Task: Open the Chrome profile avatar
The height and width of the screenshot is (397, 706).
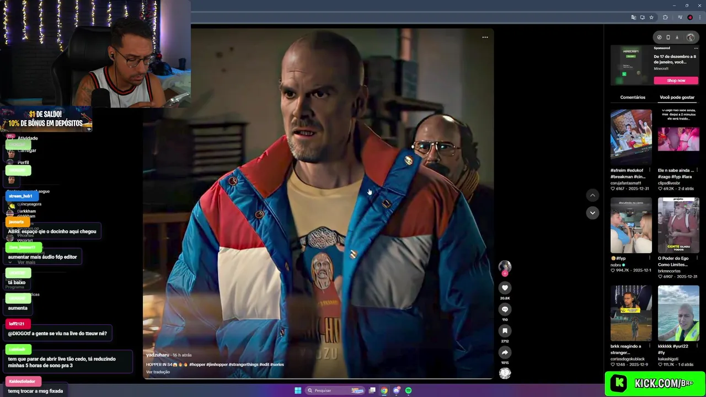Action: (x=690, y=18)
